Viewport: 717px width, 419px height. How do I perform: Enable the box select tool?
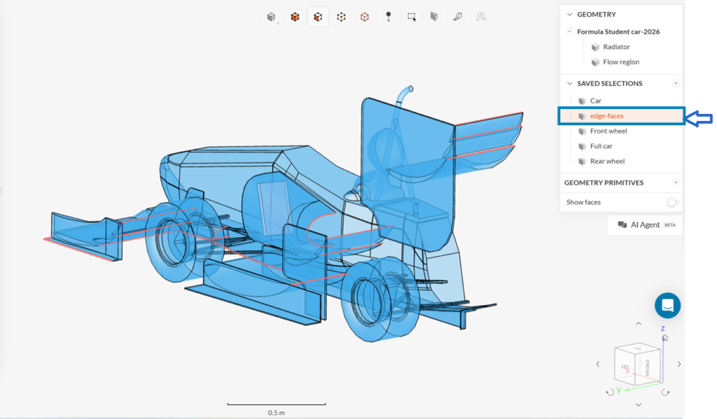click(411, 17)
